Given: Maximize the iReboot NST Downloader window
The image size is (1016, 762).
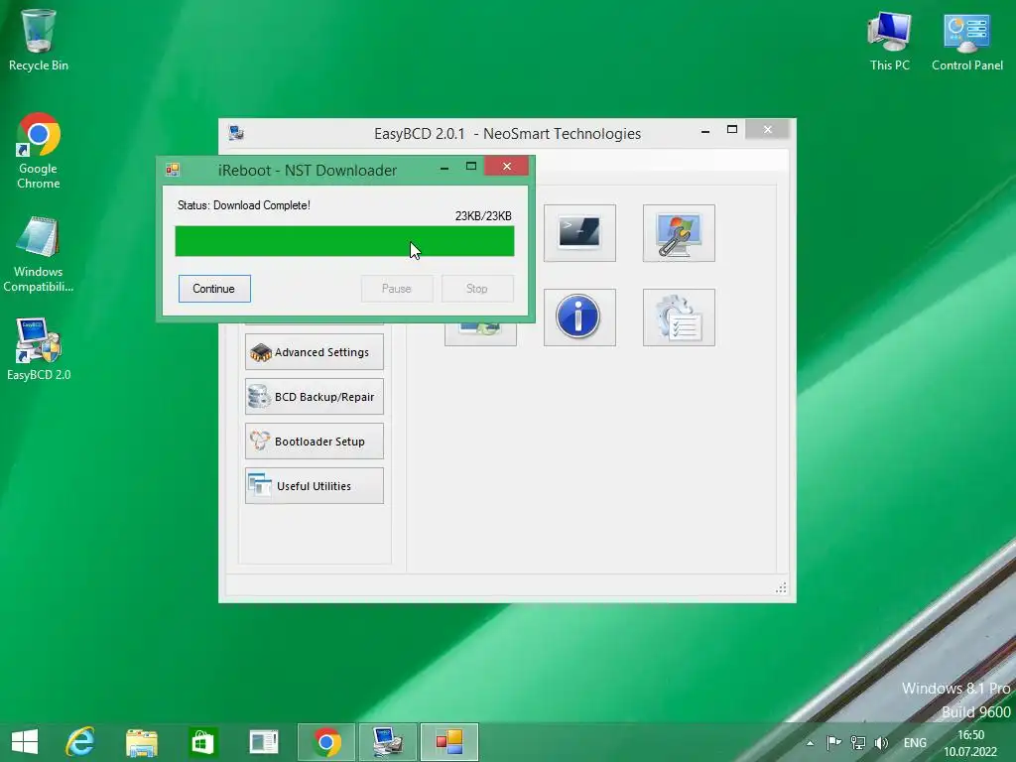Looking at the screenshot, I should [471, 167].
